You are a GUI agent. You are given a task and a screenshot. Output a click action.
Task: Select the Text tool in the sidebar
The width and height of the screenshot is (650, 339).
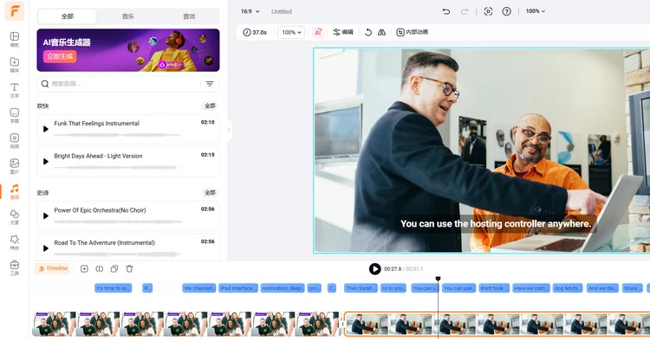[15, 90]
